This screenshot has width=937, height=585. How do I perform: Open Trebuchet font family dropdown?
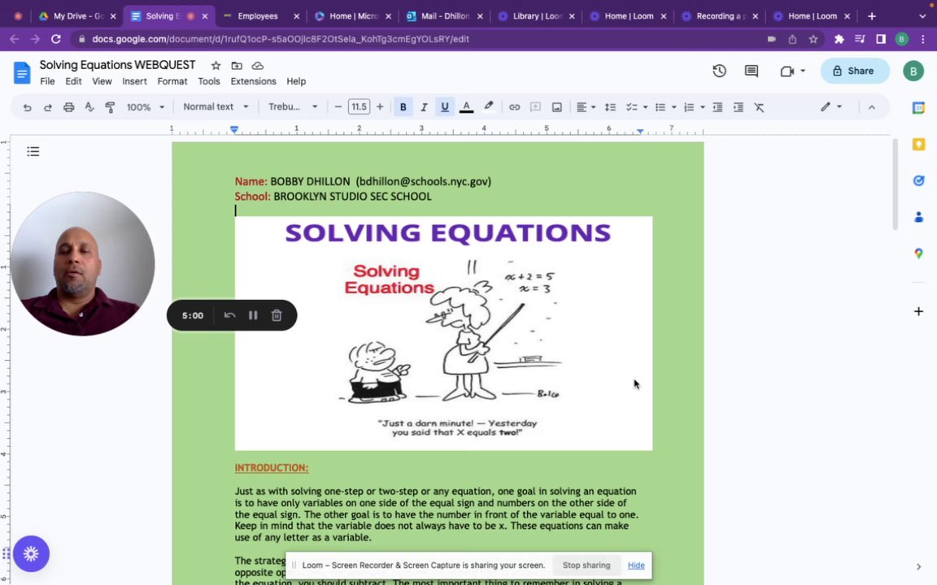click(293, 107)
